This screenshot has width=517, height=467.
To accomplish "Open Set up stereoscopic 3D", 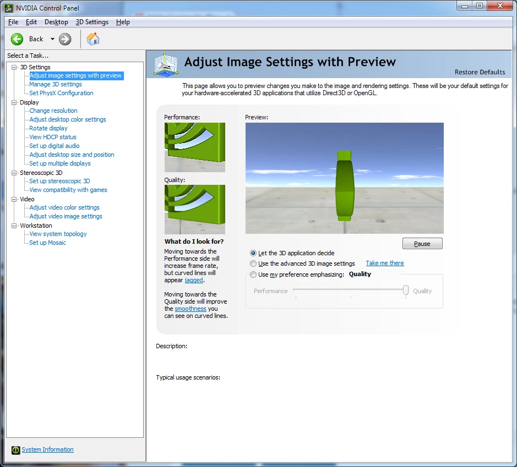I will 59,181.
